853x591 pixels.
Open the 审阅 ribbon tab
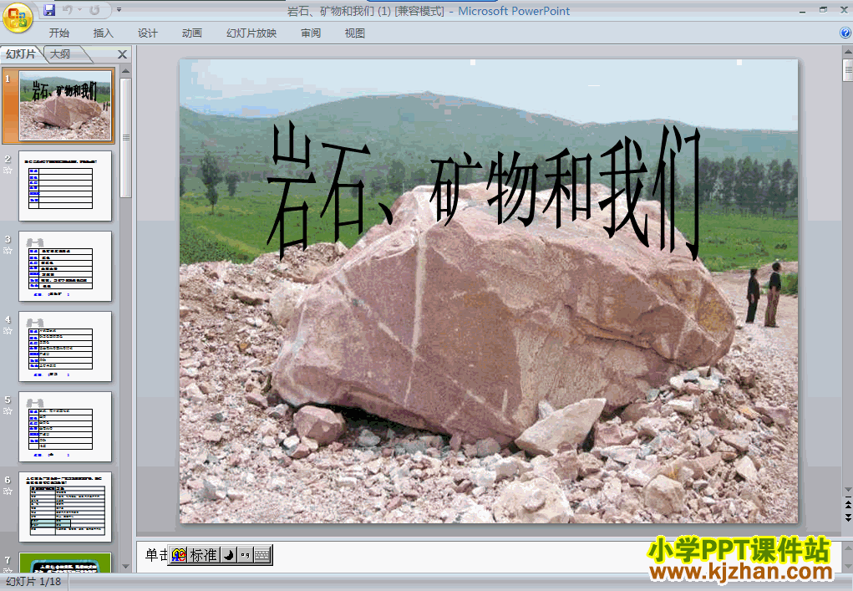click(311, 33)
